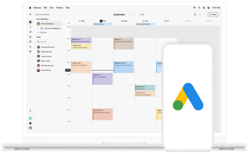
Task: Select team member Joanna Smith
Action: [x=44, y=56]
